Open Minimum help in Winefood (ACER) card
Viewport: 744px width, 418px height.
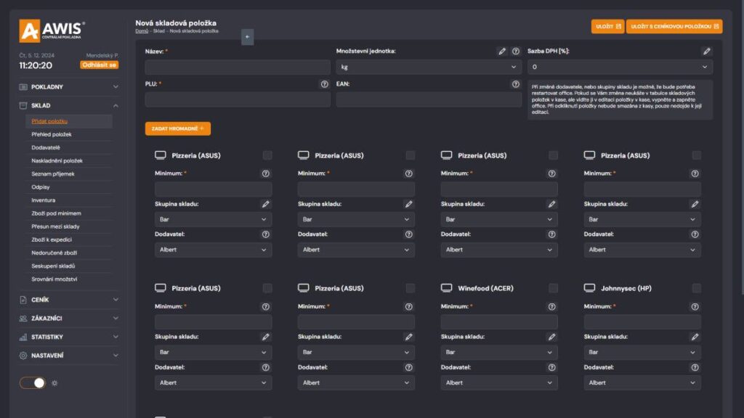click(551, 307)
